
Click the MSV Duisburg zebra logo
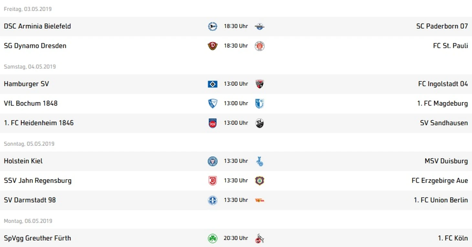[259, 161]
